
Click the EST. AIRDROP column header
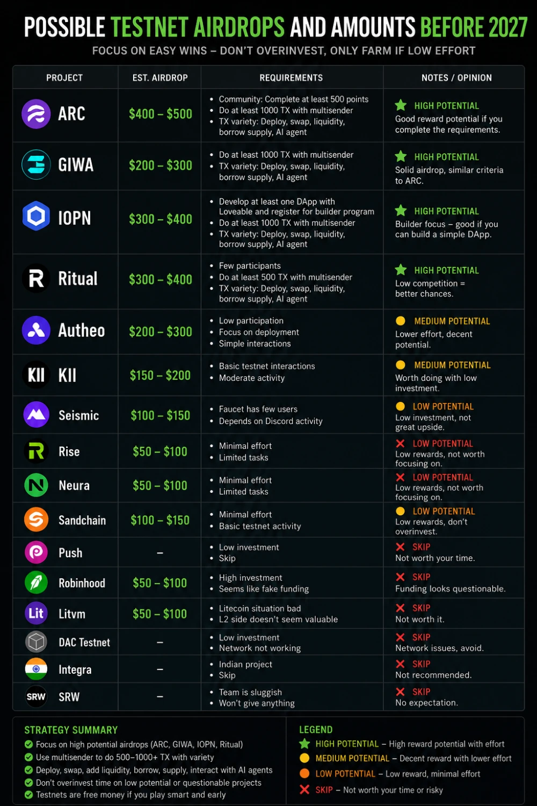[160, 78]
